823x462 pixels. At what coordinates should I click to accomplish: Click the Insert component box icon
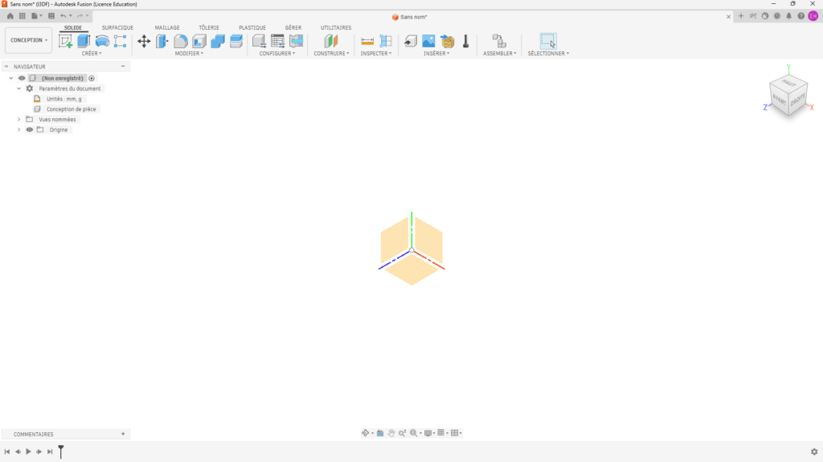tap(447, 41)
